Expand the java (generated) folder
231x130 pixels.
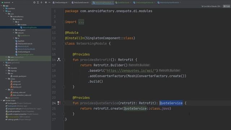(4, 62)
